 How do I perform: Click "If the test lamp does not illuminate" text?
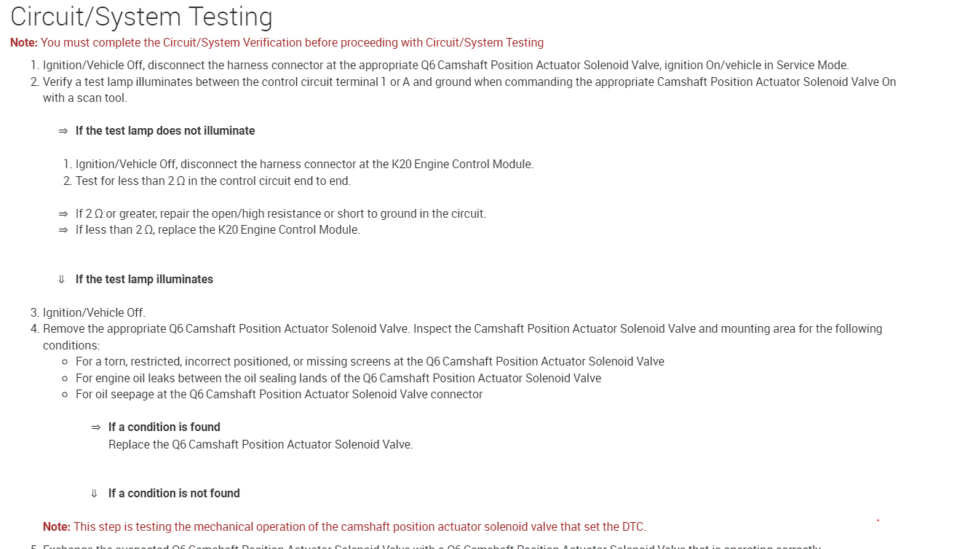click(165, 131)
